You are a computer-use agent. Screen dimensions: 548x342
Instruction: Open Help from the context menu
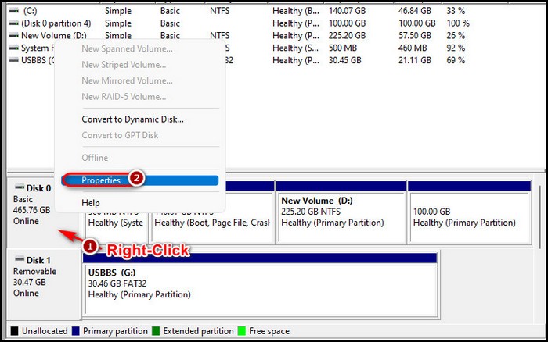click(x=91, y=203)
